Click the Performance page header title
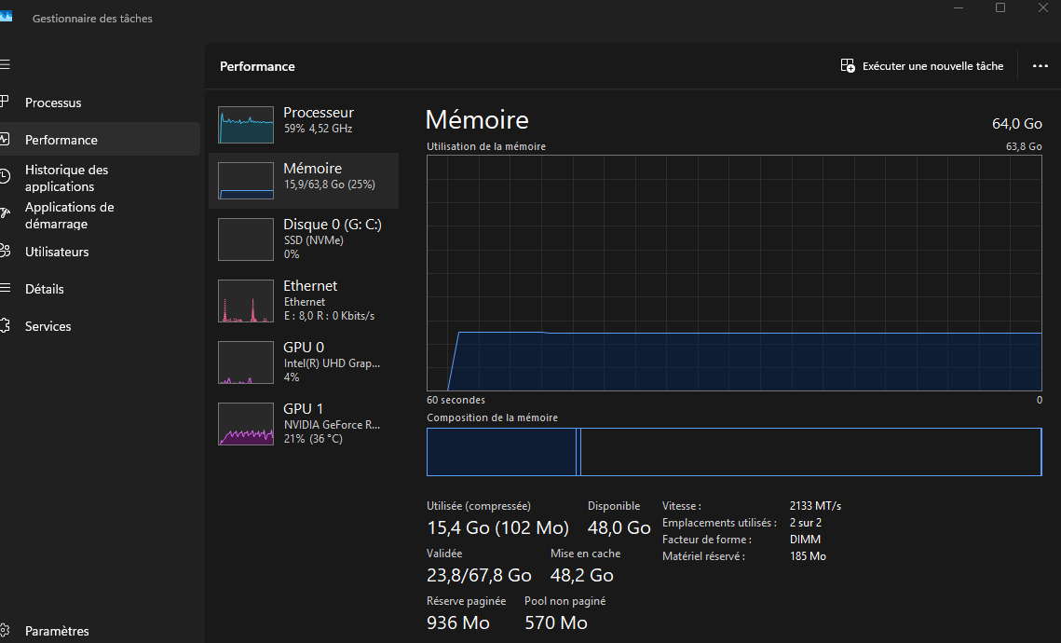Viewport: 1061px width, 643px height. [257, 66]
